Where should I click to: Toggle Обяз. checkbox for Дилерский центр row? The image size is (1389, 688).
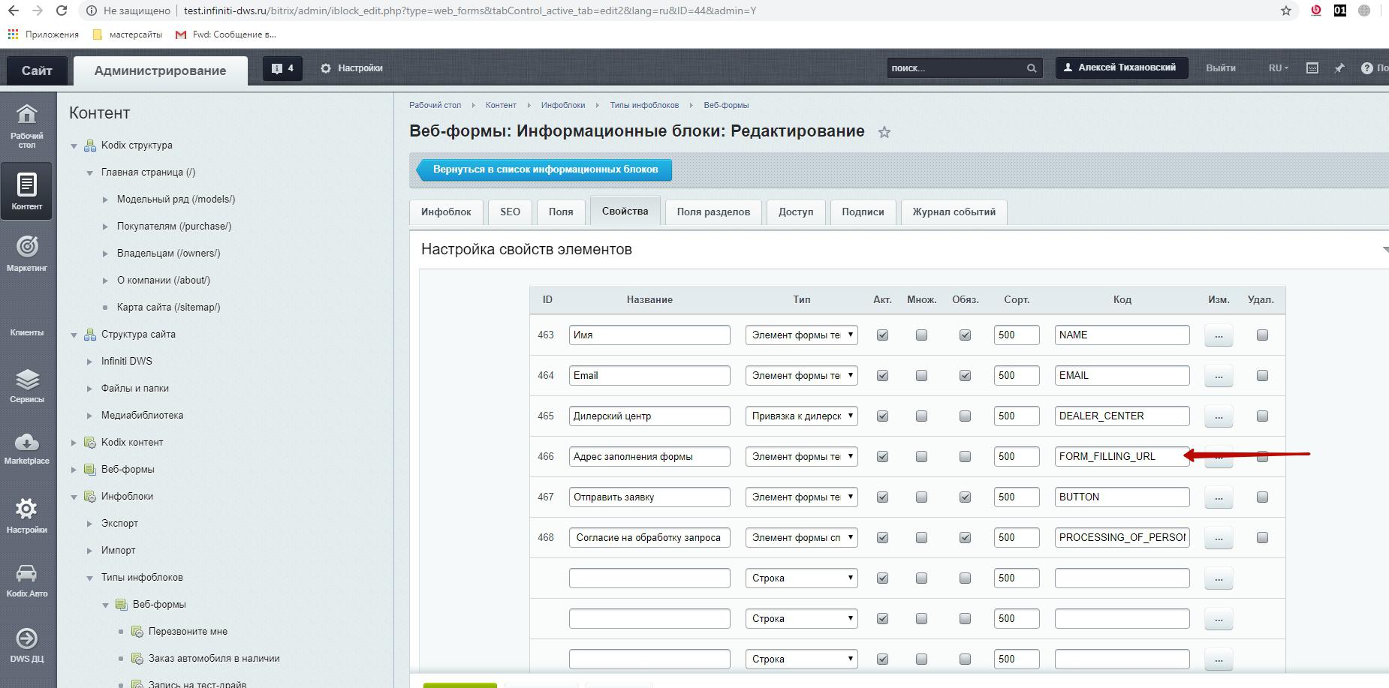[965, 416]
